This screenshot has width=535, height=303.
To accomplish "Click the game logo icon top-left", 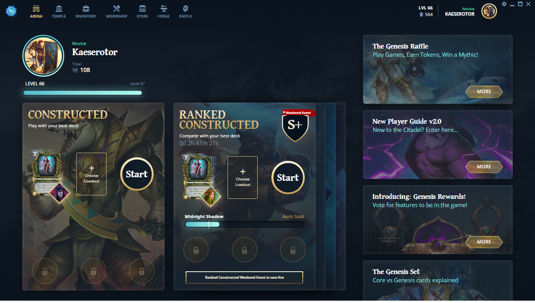I will click(11, 11).
